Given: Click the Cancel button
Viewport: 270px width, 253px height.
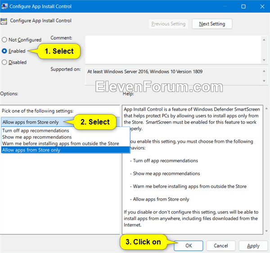Looking at the screenshot, I should tap(221, 246).
